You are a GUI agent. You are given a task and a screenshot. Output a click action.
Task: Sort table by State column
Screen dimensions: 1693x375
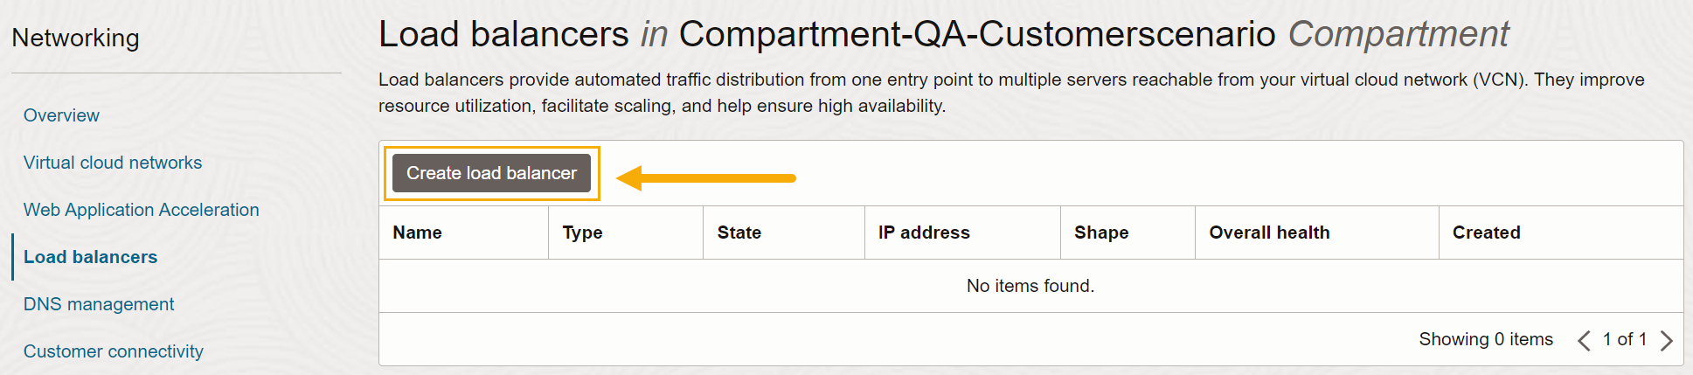739,233
